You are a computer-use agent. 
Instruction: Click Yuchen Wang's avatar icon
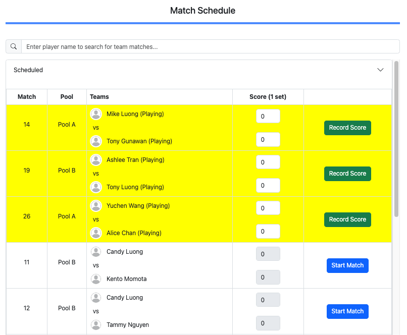(x=96, y=206)
